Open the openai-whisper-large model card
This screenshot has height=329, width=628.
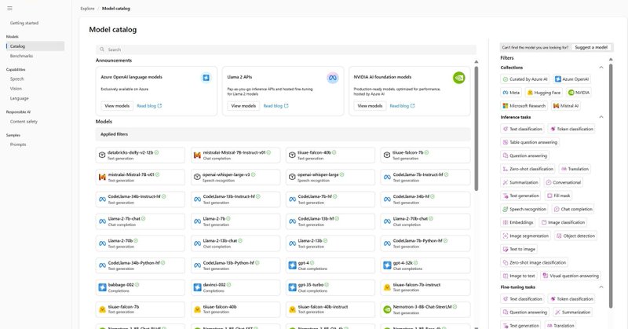pos(330,177)
